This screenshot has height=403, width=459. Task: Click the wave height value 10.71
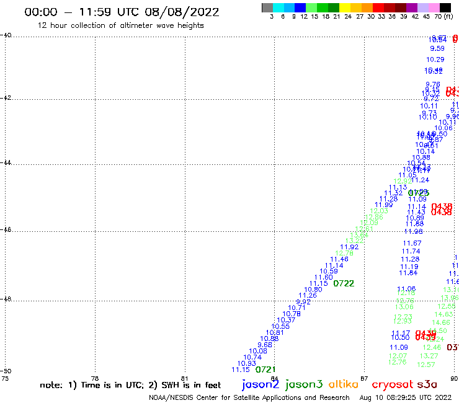pos(297,308)
